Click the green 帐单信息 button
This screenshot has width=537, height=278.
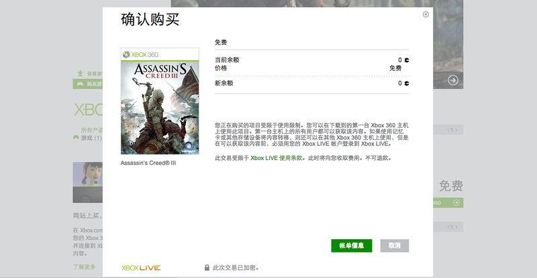(351, 246)
